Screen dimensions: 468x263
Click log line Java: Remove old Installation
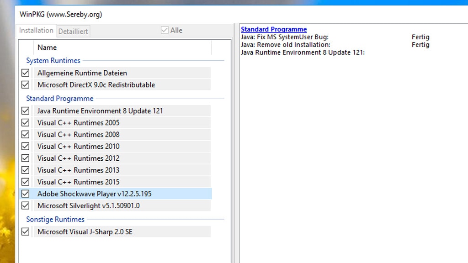coord(286,45)
